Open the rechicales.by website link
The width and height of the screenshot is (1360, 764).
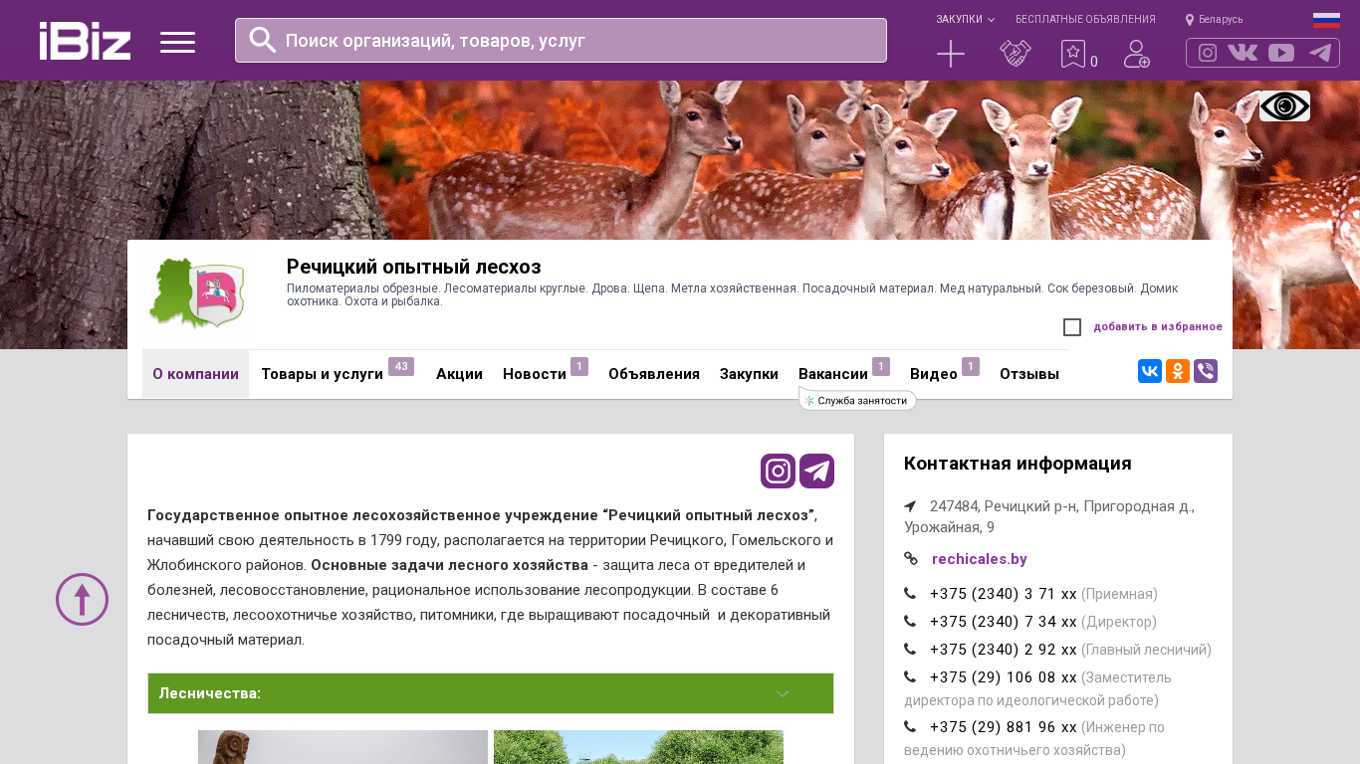tap(979, 559)
